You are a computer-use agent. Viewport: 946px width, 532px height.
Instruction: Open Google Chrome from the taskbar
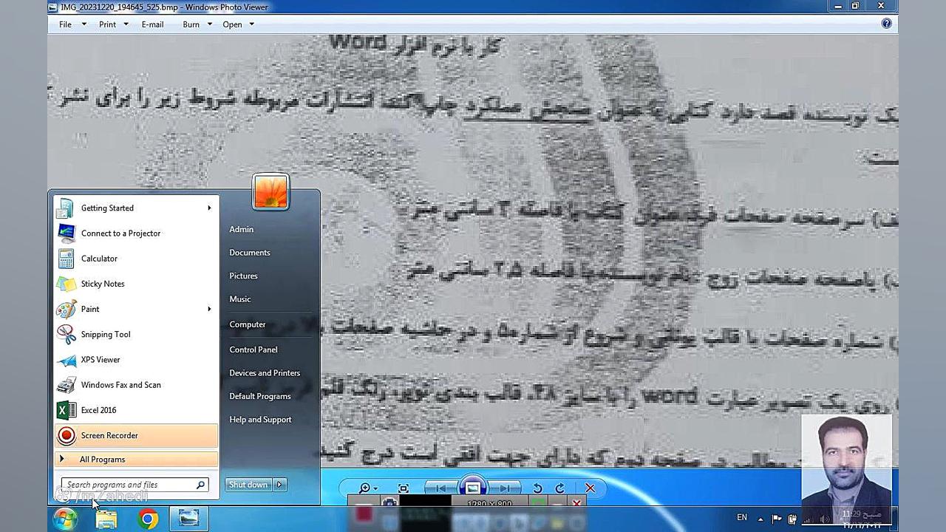[x=148, y=519]
